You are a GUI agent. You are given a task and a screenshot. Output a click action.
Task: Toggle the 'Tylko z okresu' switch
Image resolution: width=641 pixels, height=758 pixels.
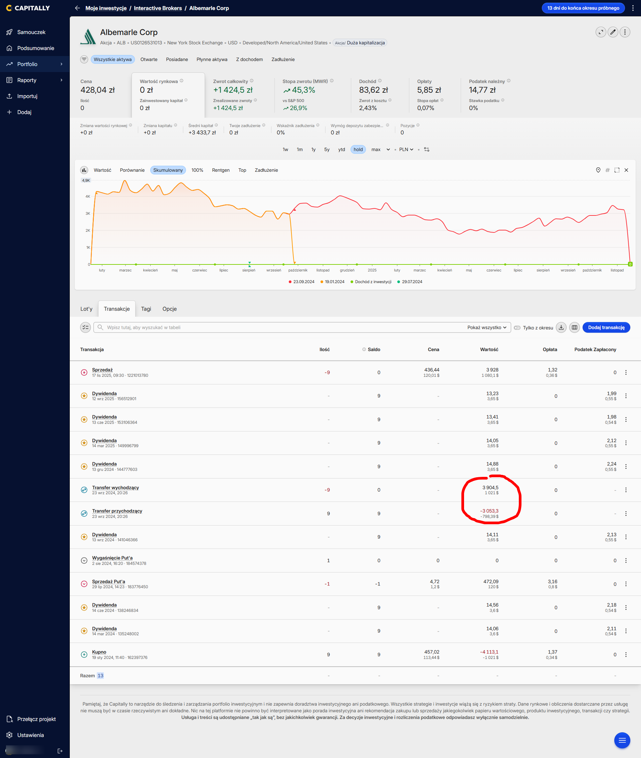[x=517, y=328]
